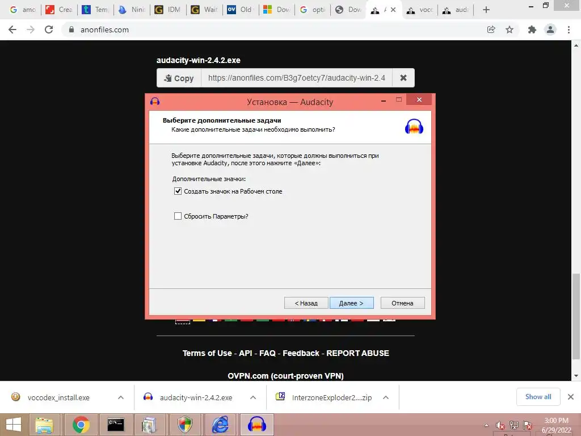Share this page via toolbar icon
581x436 pixels.
pyautogui.click(x=491, y=30)
